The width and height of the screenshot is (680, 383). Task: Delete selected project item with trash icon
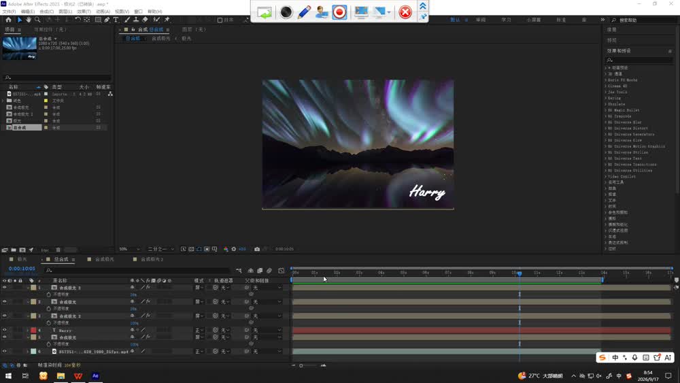(x=58, y=250)
